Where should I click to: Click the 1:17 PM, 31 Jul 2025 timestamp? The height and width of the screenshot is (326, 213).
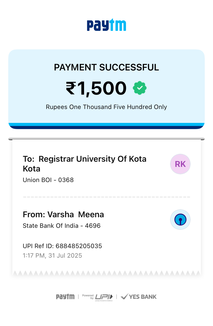tap(52, 256)
